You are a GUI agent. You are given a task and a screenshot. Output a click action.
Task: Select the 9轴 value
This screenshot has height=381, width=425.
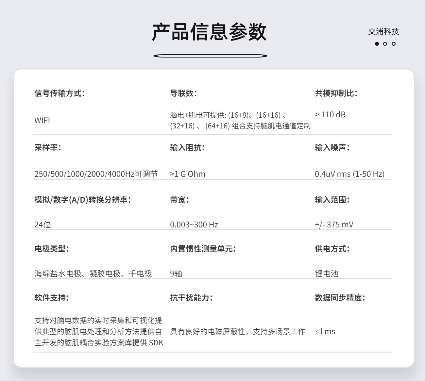coord(176,273)
